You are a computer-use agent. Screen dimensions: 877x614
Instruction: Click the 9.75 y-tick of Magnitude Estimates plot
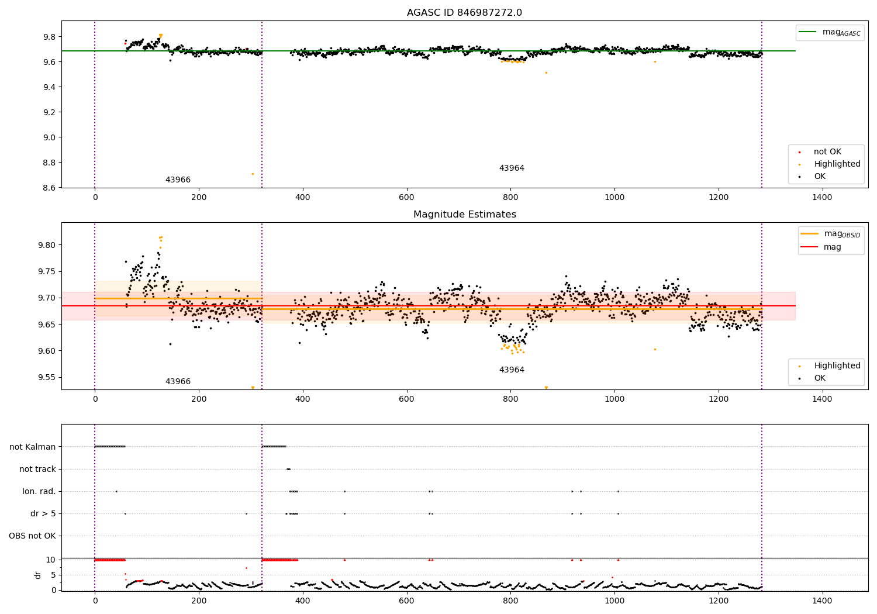[x=47, y=271]
